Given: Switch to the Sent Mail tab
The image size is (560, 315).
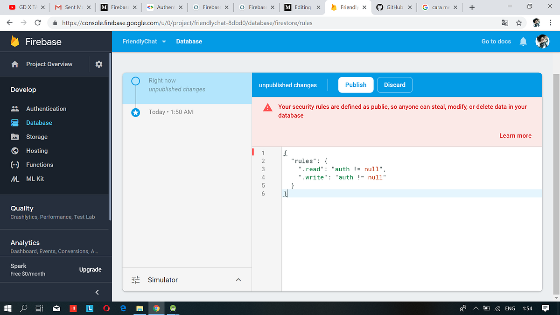Looking at the screenshot, I should click(x=71, y=7).
